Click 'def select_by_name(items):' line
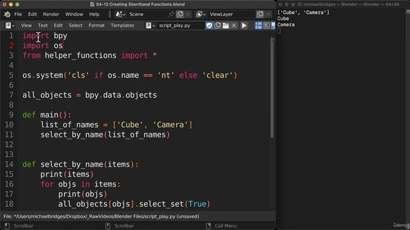Screen dimensions: 410x230 click(80, 165)
